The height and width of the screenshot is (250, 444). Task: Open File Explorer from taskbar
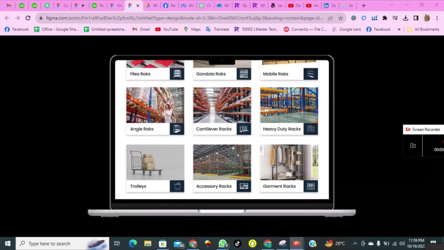(148, 243)
